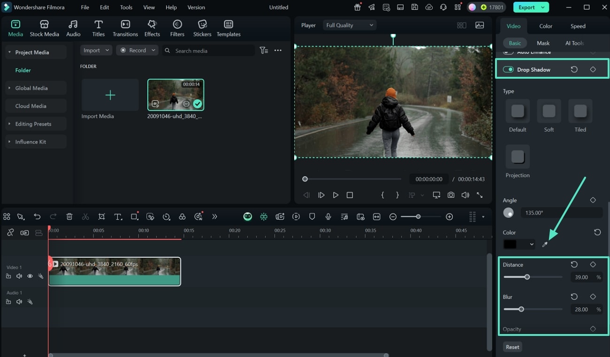Select the 20091046-uhd video thumbnail
The height and width of the screenshot is (357, 610).
pyautogui.click(x=175, y=95)
